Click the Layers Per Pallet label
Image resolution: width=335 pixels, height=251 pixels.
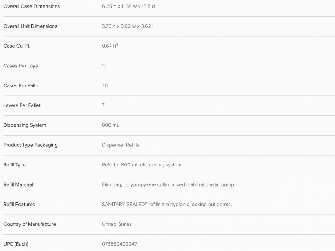coord(22,105)
